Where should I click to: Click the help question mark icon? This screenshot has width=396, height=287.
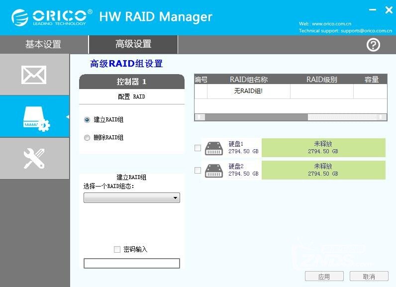(x=373, y=45)
